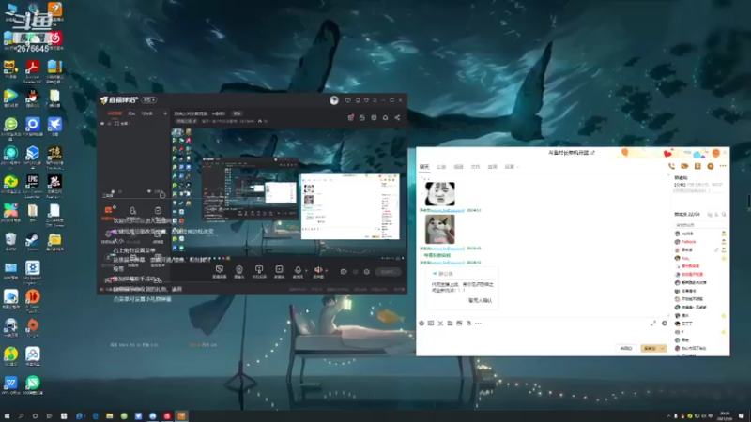
Task: Open Origin desktop shortcut
Action: 33,328
